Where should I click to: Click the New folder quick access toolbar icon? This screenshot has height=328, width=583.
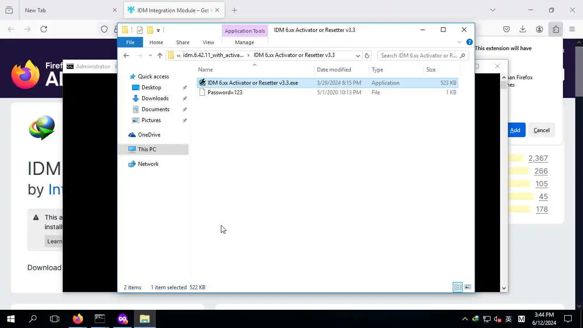click(x=150, y=30)
